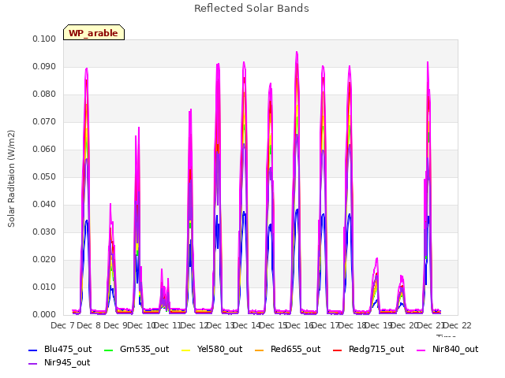Click the purple Nir945_out legend swatch
This screenshot has height=378, width=505.
[33, 364]
